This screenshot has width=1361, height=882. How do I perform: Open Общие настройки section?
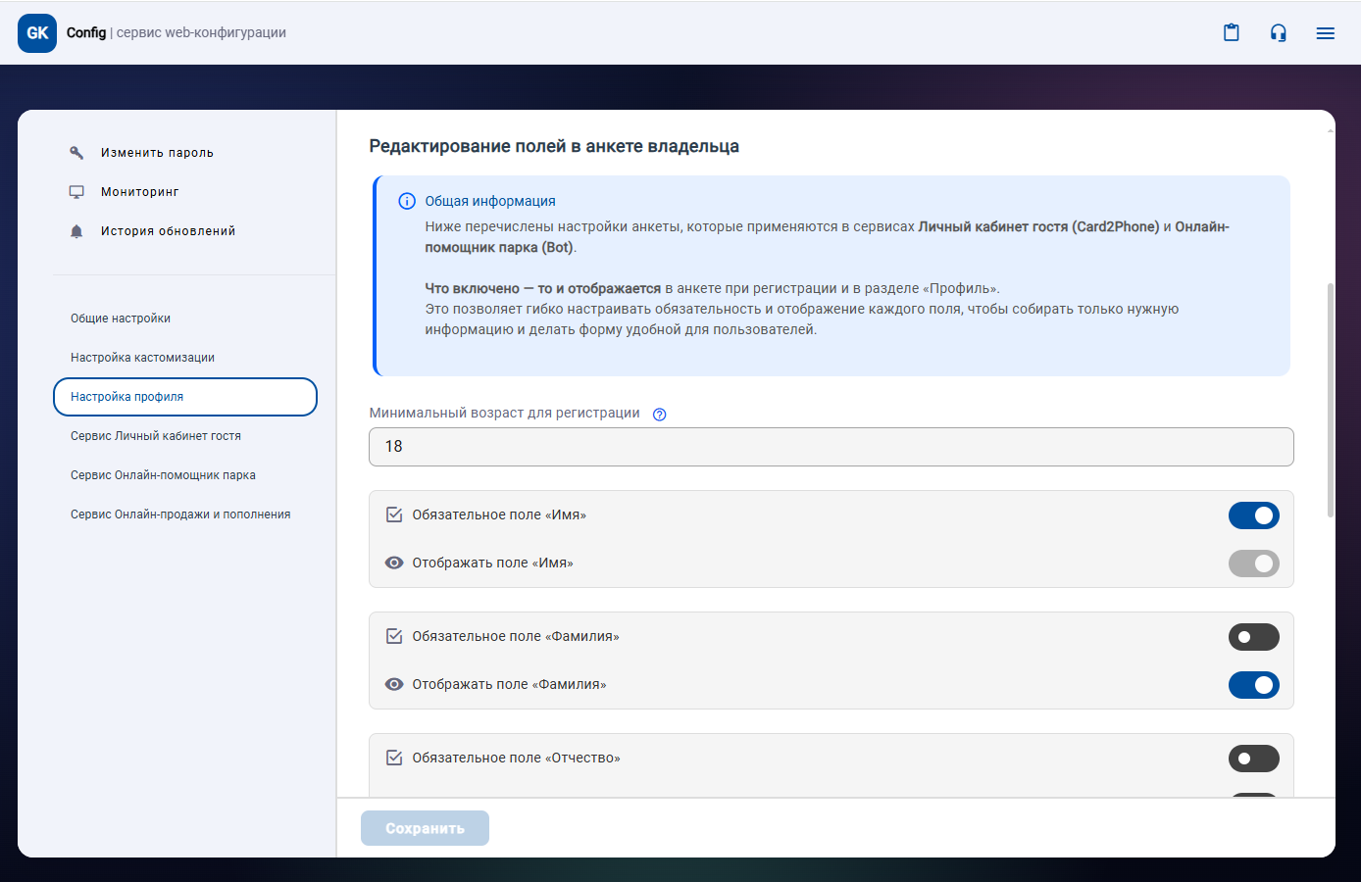pos(121,318)
